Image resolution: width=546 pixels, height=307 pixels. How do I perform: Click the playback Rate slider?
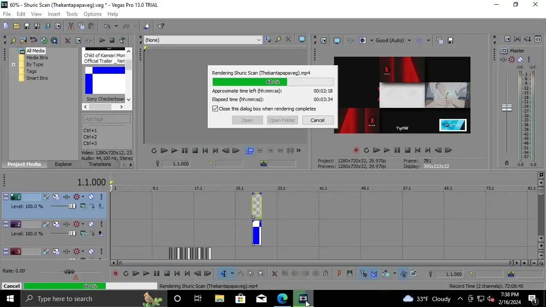(69, 272)
